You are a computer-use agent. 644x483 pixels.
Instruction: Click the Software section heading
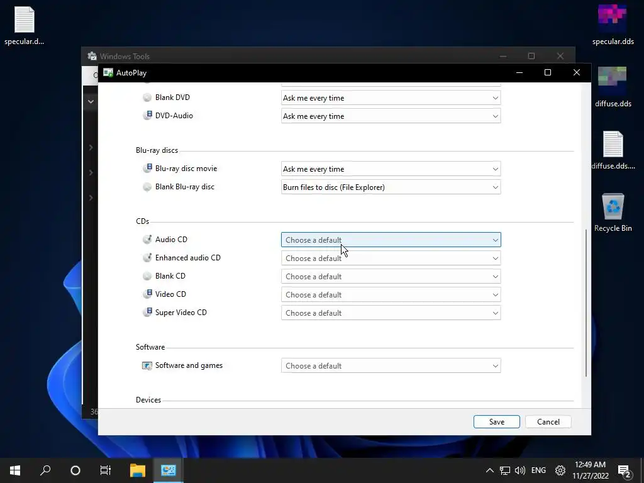tap(150, 347)
